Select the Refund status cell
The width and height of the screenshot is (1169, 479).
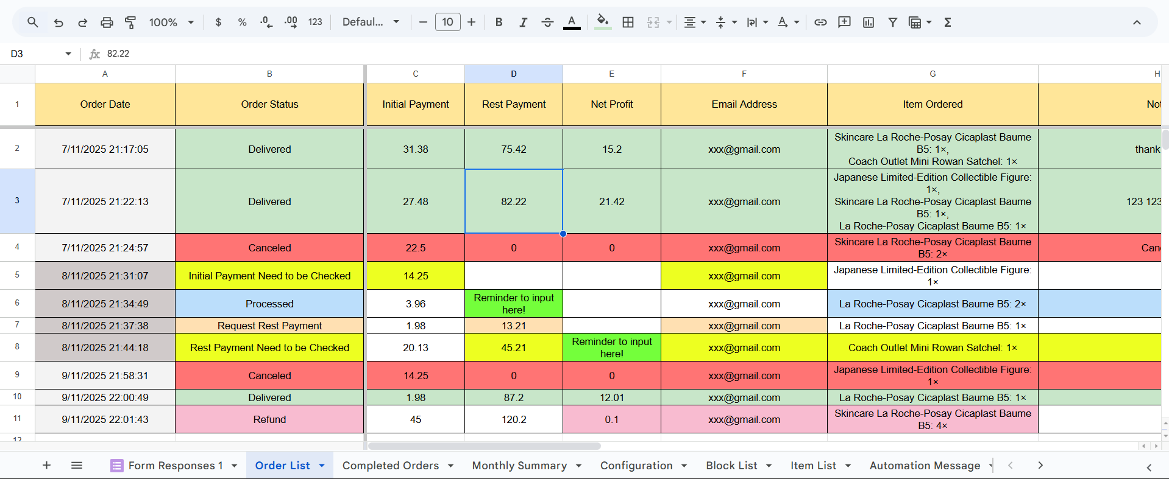click(x=269, y=419)
